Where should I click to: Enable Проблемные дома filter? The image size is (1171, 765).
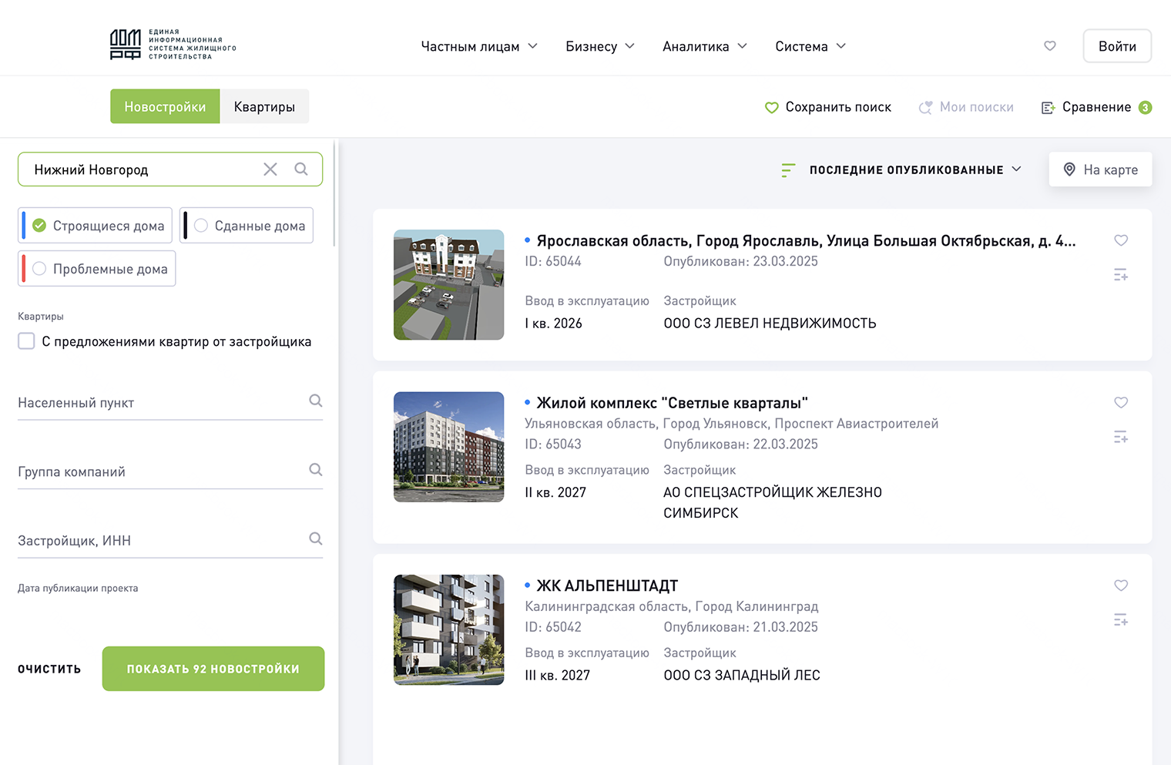(98, 269)
